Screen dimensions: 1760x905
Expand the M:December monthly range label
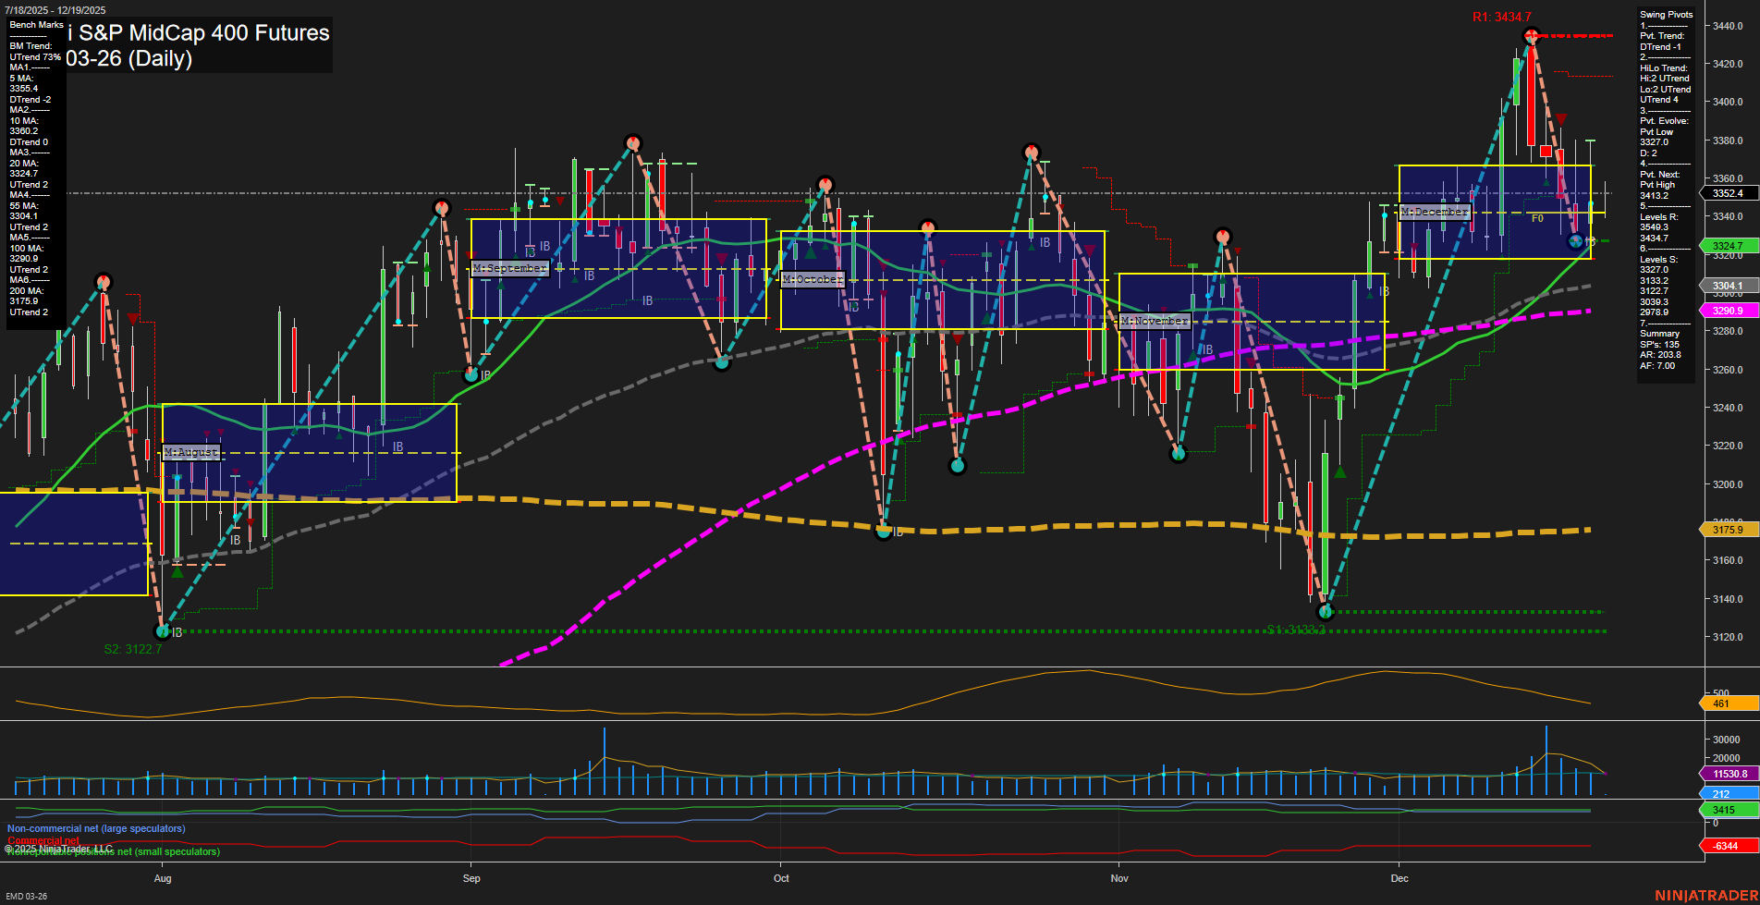point(1433,212)
